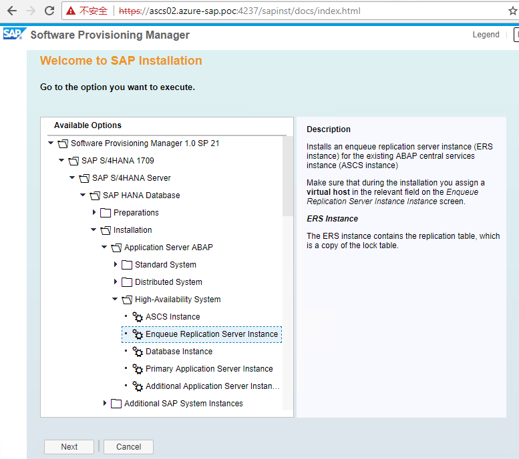Collapse Software Provisioning Manager 1.0 SP 21 node
Image resolution: width=519 pixels, height=459 pixels.
(x=51, y=143)
